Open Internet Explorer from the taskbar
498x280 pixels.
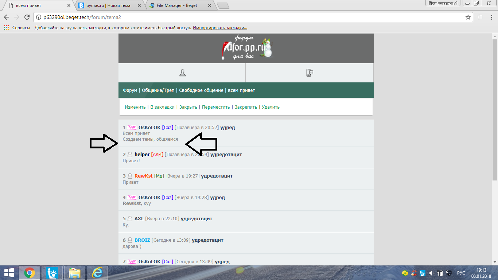click(97, 273)
